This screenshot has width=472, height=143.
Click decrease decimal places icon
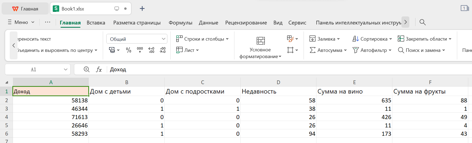click(x=163, y=50)
